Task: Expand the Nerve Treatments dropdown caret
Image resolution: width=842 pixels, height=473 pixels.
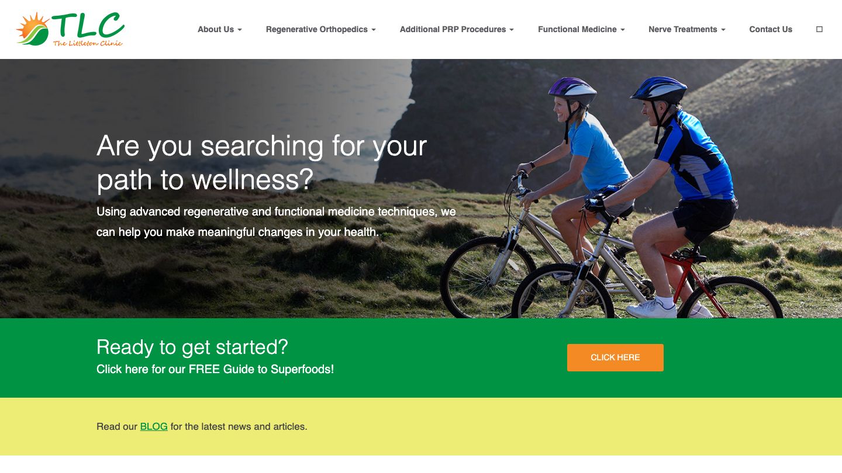Action: [x=723, y=30]
